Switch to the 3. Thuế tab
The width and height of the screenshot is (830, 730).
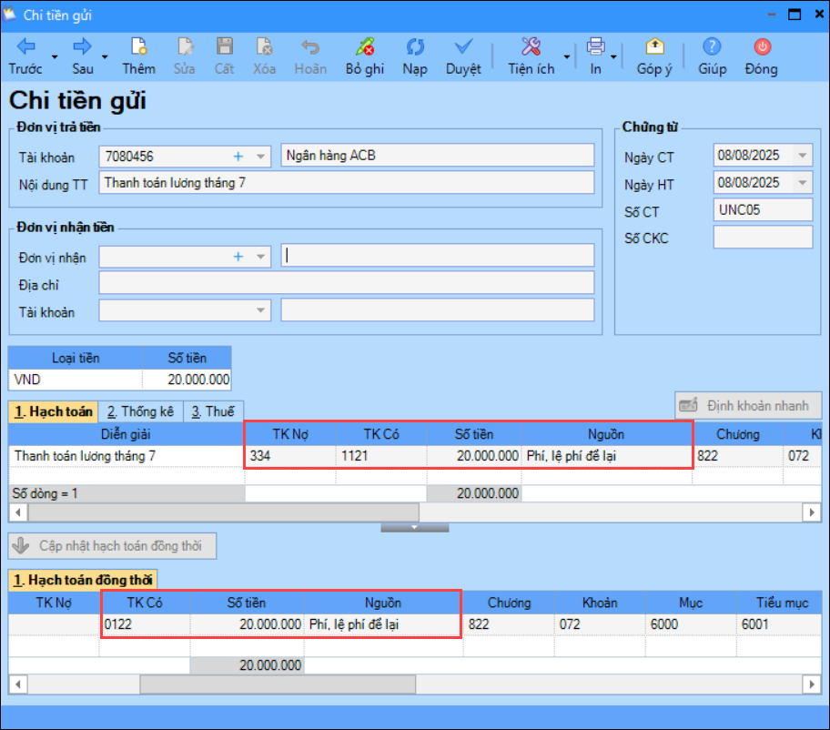[x=213, y=411]
